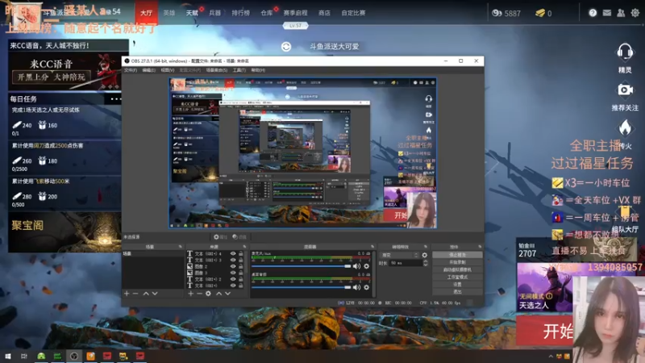The height and width of the screenshot is (363, 645).
Task: Hide the 文本 (GDI+) 4 source
Action: 233,254
